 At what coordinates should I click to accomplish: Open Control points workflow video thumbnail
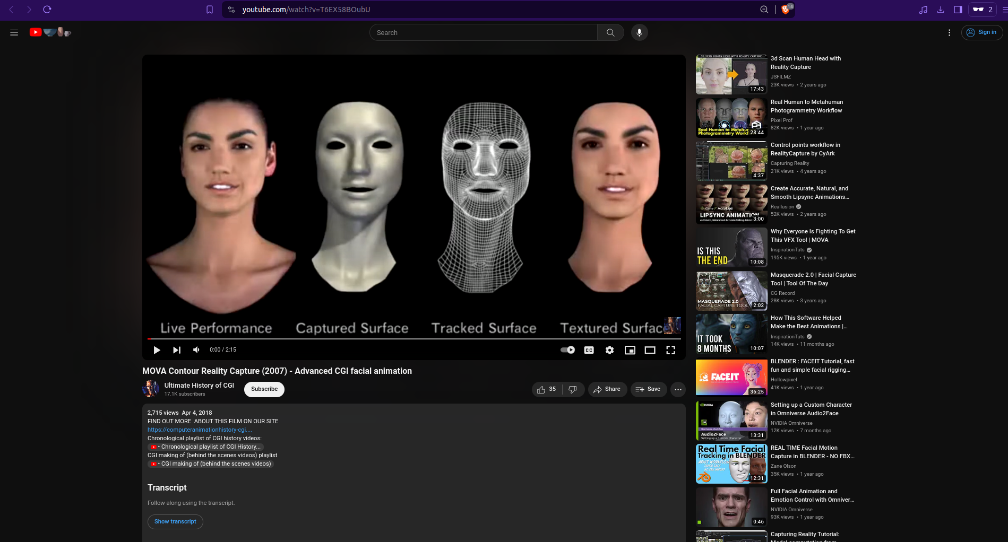coord(731,161)
